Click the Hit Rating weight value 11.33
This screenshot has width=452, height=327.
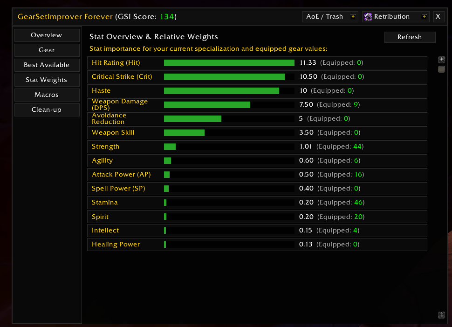pos(308,63)
